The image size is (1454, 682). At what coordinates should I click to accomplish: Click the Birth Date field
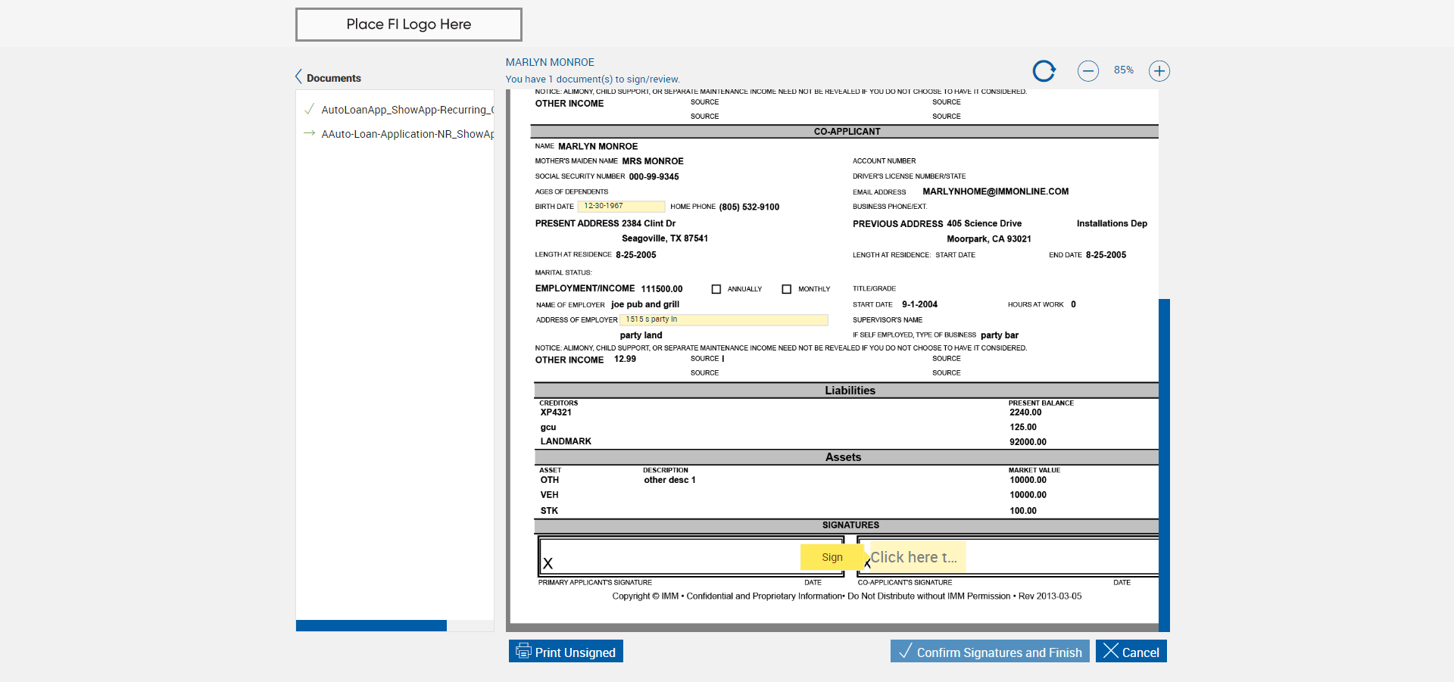point(621,206)
